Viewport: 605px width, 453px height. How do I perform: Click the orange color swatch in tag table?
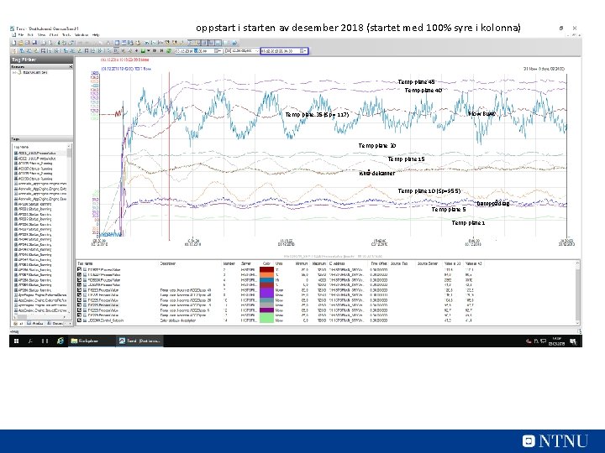click(267, 274)
